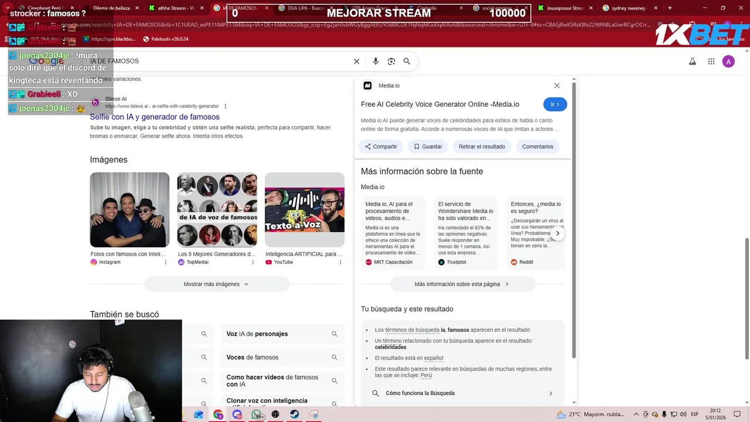750x422 pixels.
Task: Start a voice search with the microphone
Action: tap(376, 61)
